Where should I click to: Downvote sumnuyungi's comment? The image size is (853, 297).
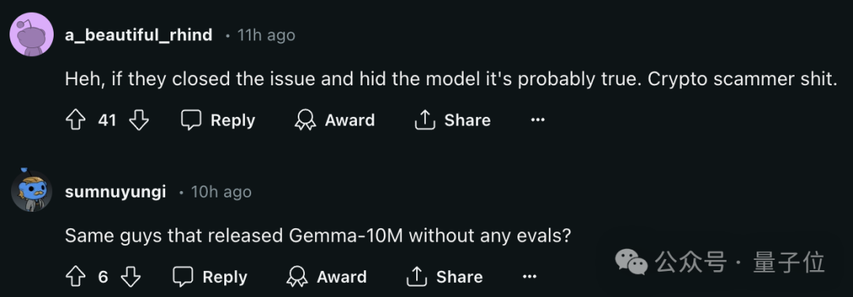[130, 277]
